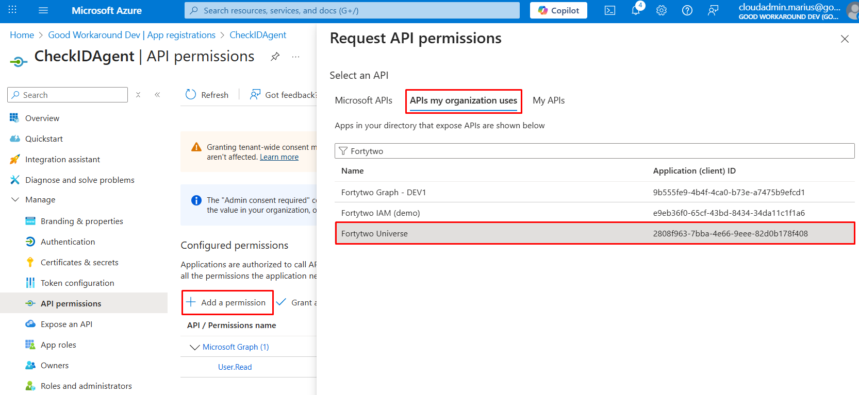The height and width of the screenshot is (395, 859).
Task: Open the Cloud Shell icon
Action: pos(609,10)
